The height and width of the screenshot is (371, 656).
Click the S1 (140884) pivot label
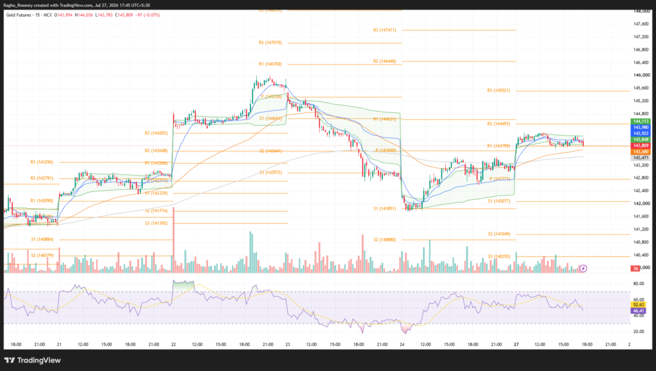point(42,240)
